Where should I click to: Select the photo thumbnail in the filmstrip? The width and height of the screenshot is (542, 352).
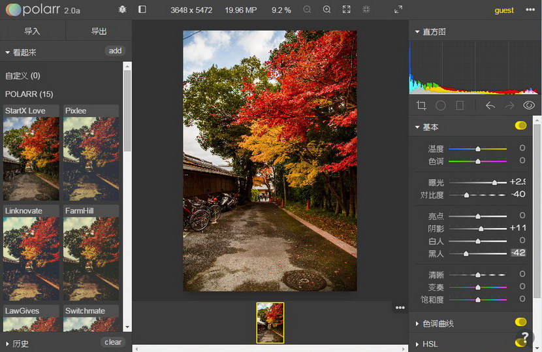click(270, 323)
